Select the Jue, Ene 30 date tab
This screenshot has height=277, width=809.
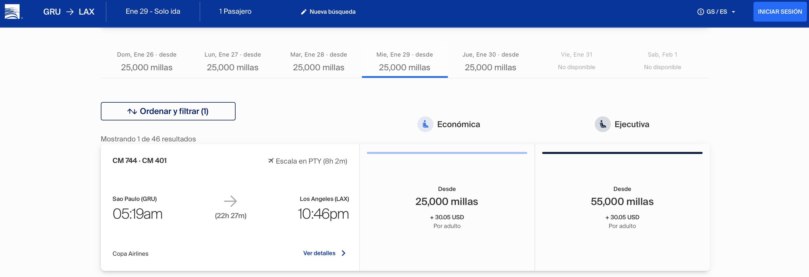[x=490, y=61]
